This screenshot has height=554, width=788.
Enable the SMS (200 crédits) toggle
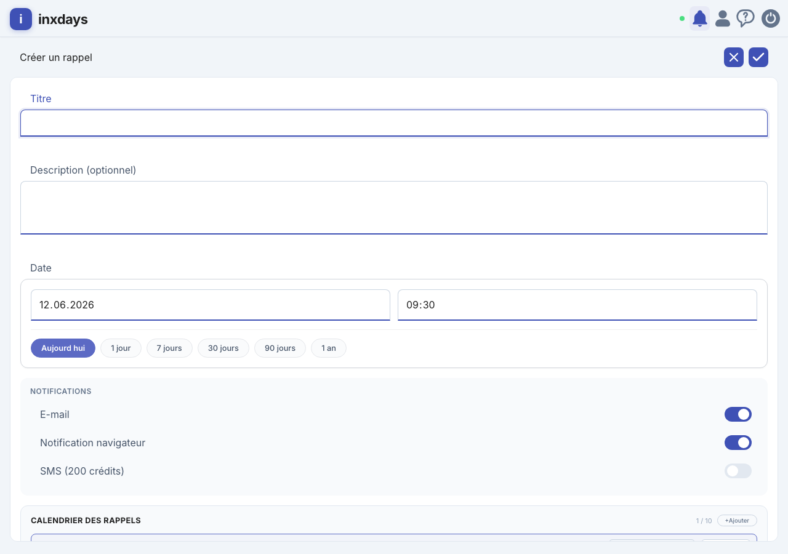[738, 471]
